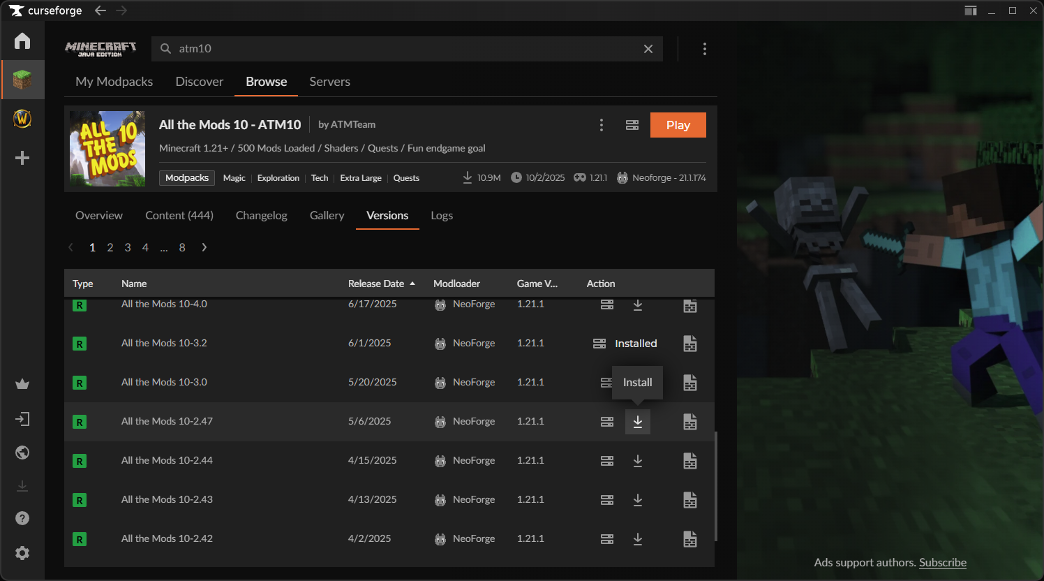Open modpack three-dot options menu beside Play
Screen dimensions: 1044x581
[x=601, y=125]
